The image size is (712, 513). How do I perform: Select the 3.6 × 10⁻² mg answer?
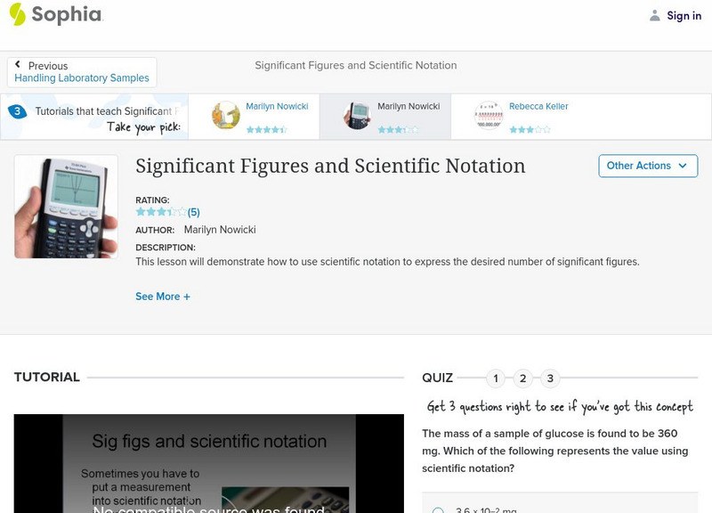click(436, 509)
